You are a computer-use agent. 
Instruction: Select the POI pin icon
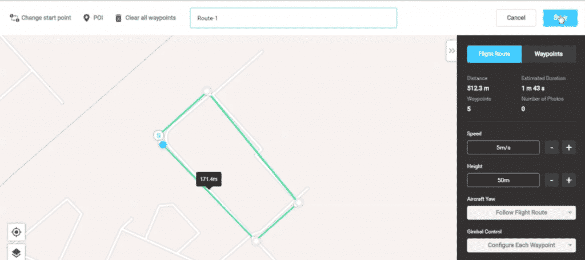click(x=87, y=18)
